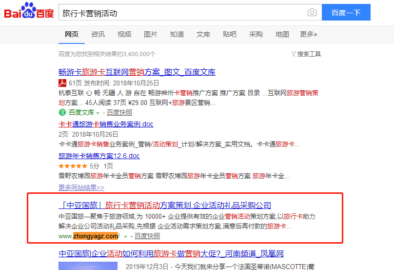Click the 5分 1页 rating text
394x270 pixels.
(101, 166)
